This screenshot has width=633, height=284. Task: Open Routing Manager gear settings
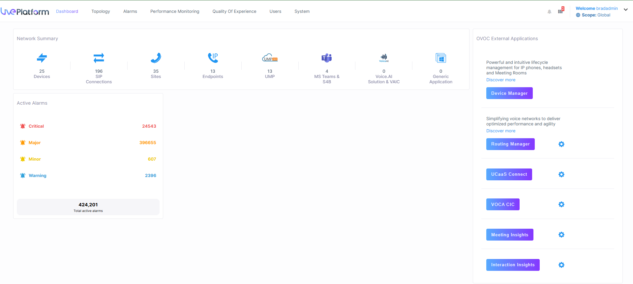(561, 144)
